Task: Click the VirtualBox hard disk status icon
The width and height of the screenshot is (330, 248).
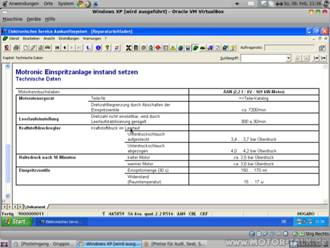Action: click(252, 234)
